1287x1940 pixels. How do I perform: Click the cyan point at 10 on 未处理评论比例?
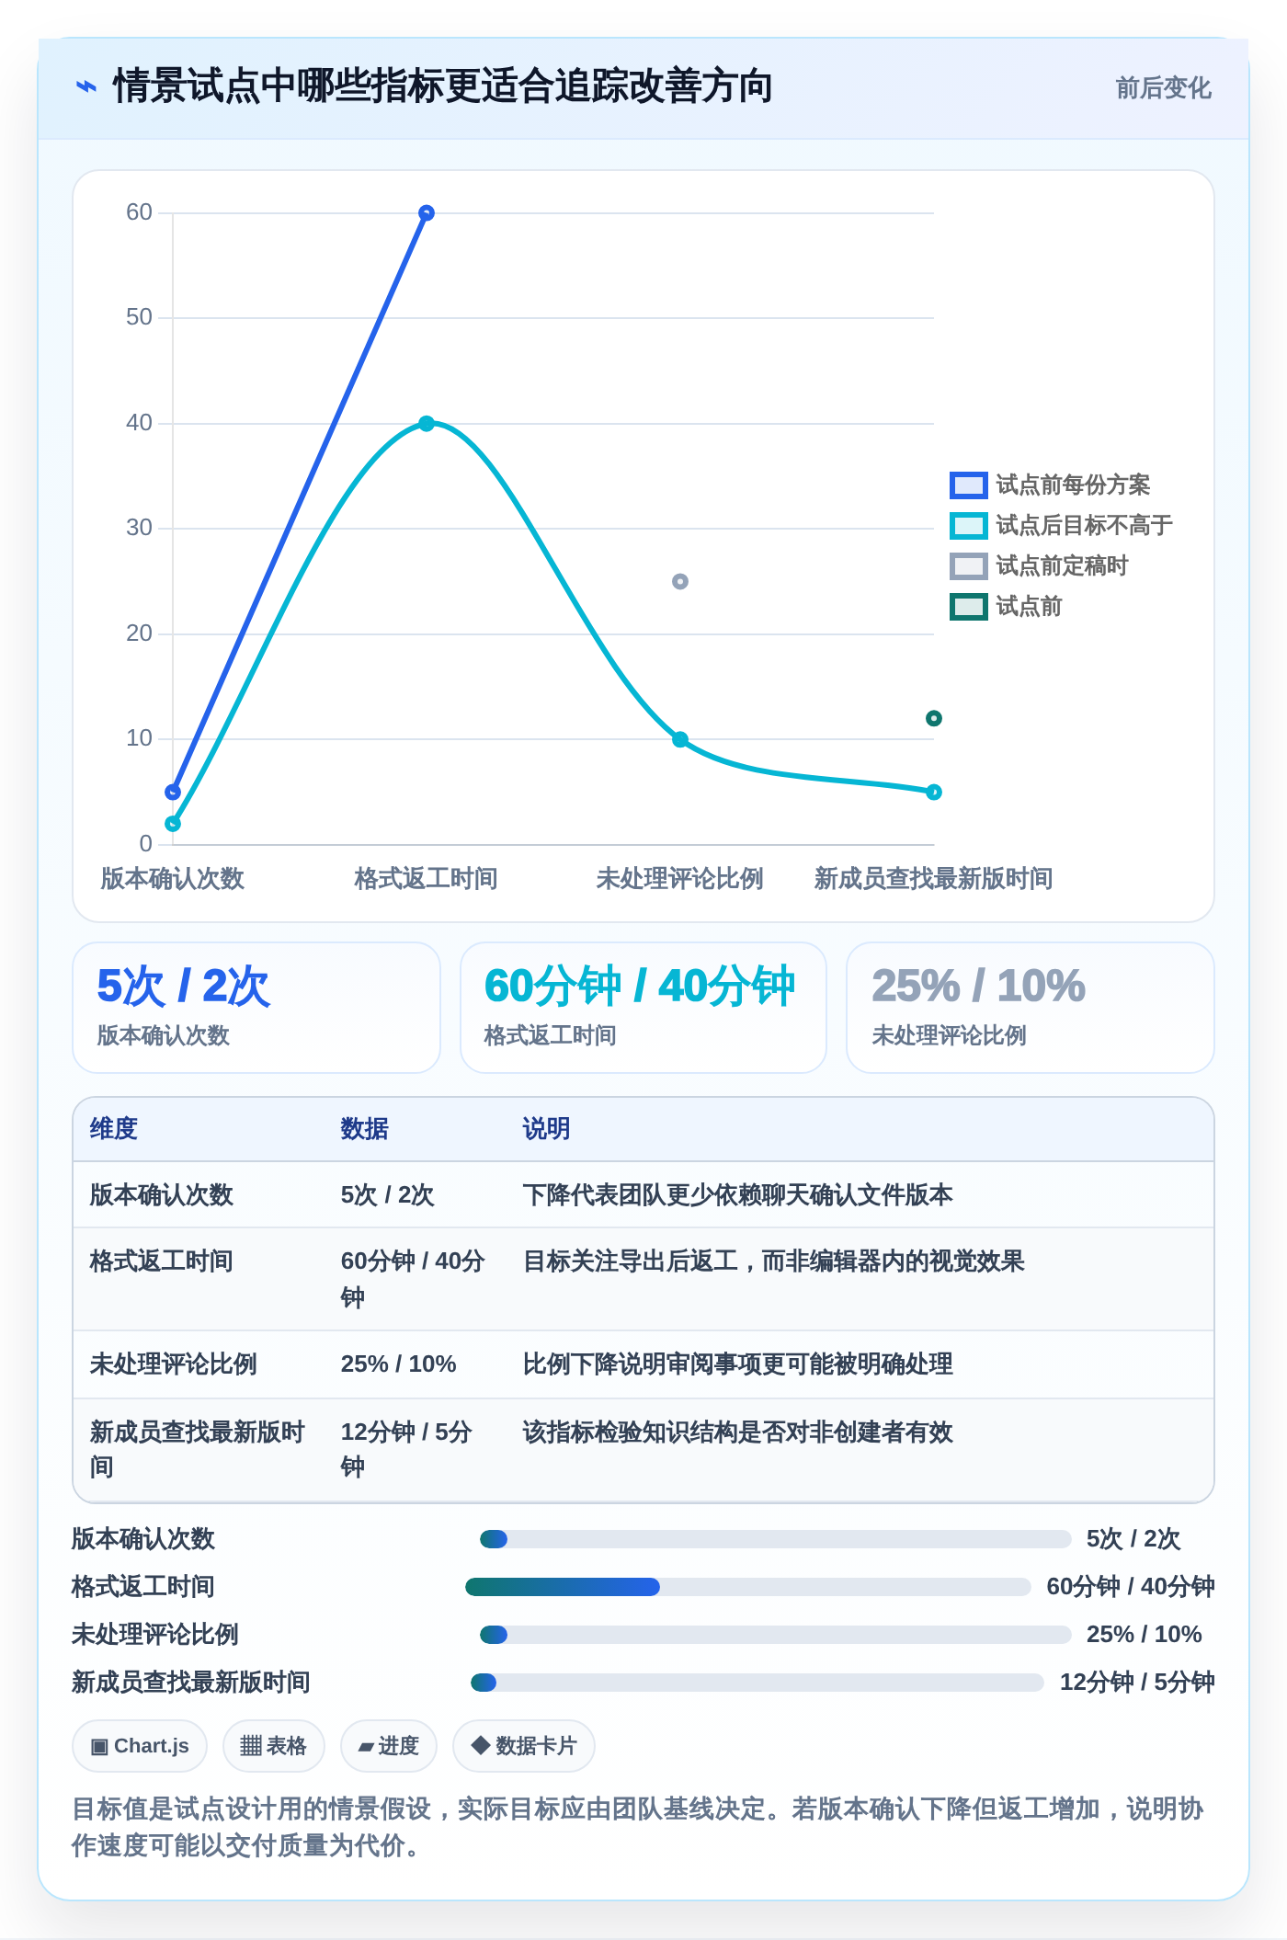(680, 739)
